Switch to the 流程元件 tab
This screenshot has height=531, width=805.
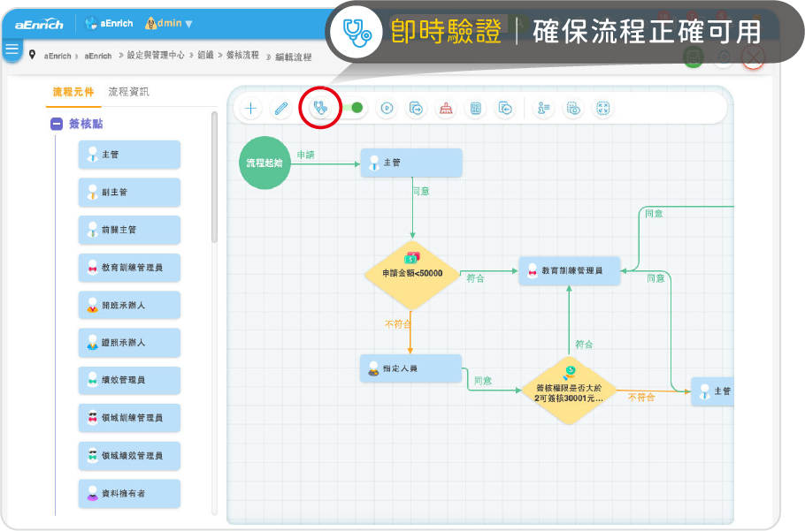(73, 92)
